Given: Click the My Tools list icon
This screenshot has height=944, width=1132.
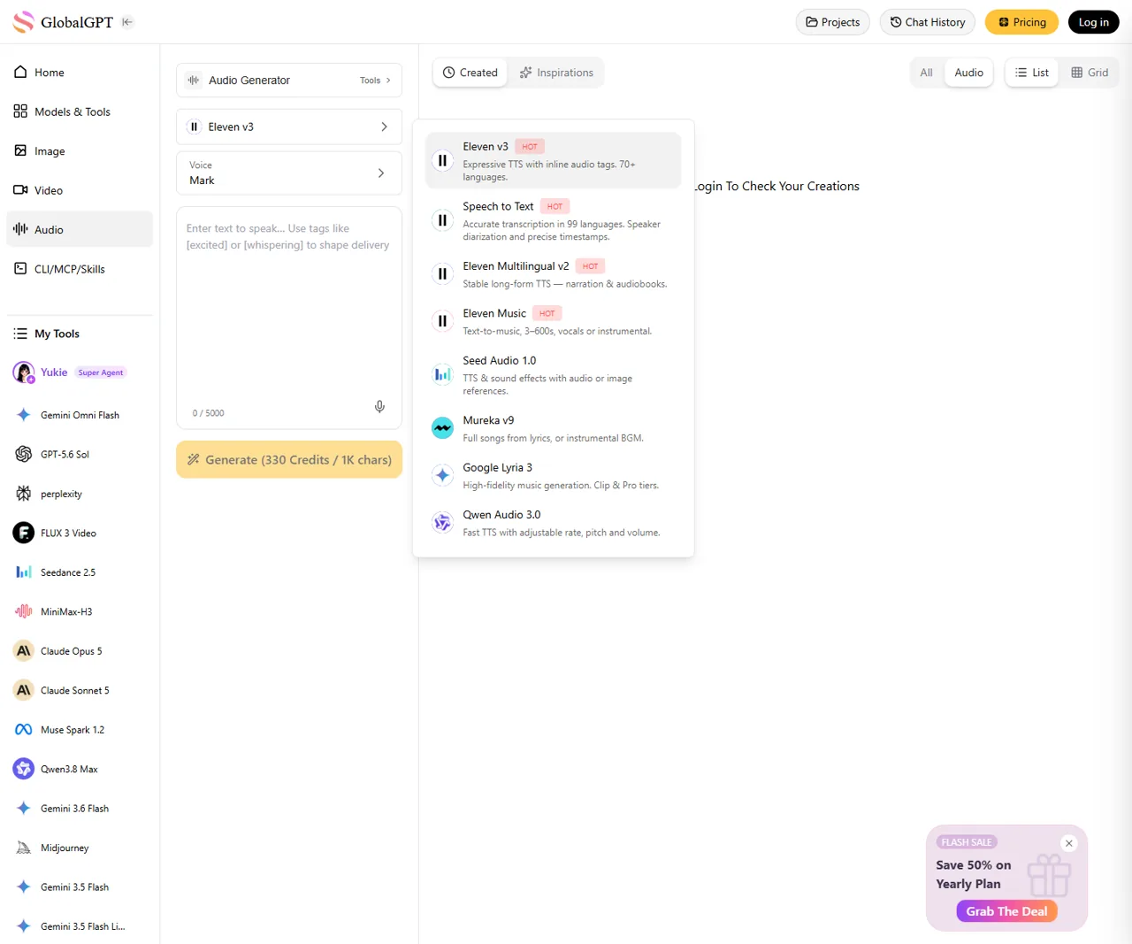Looking at the screenshot, I should point(20,334).
